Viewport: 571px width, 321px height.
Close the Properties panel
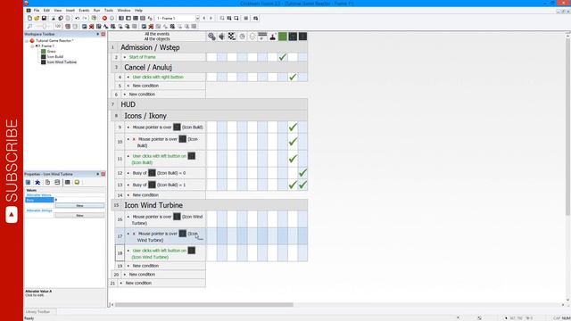(x=103, y=174)
